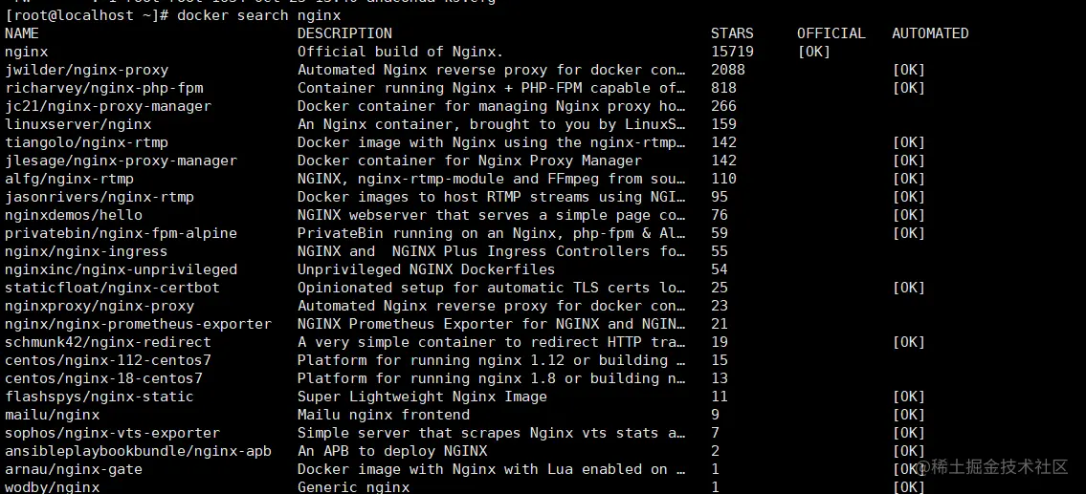
Task: Click the [OK] in the schmunk42/nginx-redirect row
Action: [909, 342]
